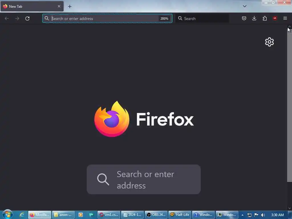This screenshot has height=219, width=292.
Task: Switch to the OBS 24 taskbar button
Action: 156,215
